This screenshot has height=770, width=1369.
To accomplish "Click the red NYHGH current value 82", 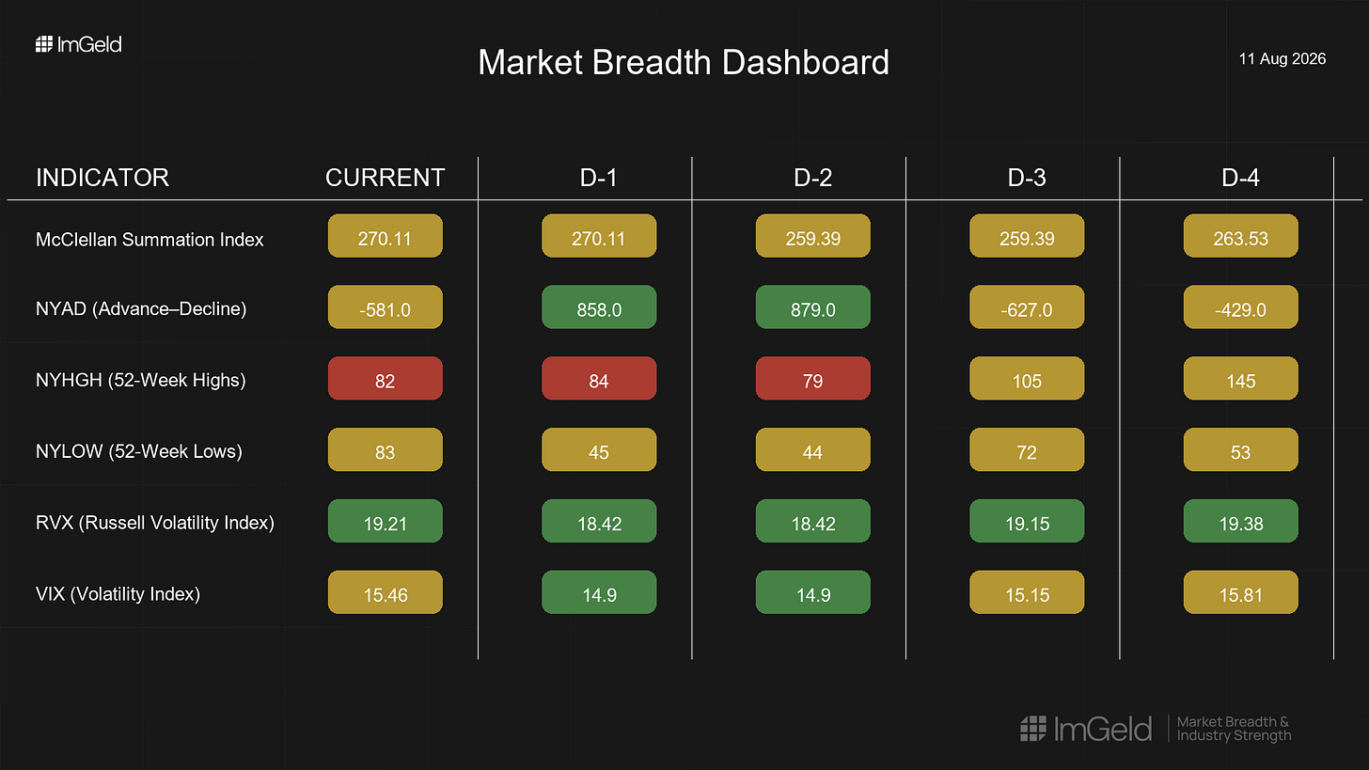I will 385,379.
